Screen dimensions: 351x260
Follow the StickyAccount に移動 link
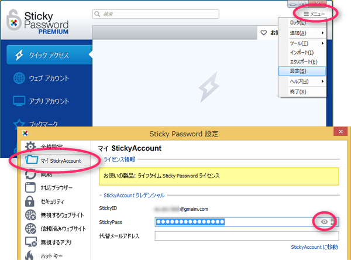pos(314,247)
